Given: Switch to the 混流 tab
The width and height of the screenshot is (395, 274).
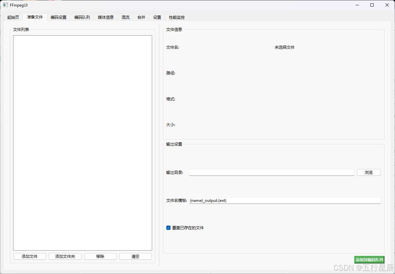Looking at the screenshot, I should [126, 17].
